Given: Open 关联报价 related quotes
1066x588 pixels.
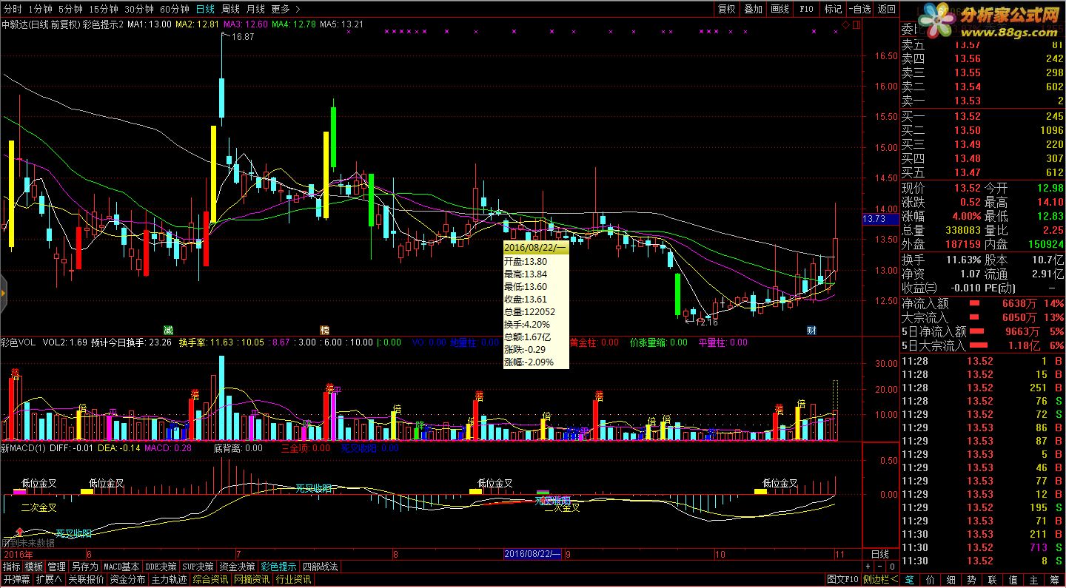Looking at the screenshot, I should tap(86, 580).
